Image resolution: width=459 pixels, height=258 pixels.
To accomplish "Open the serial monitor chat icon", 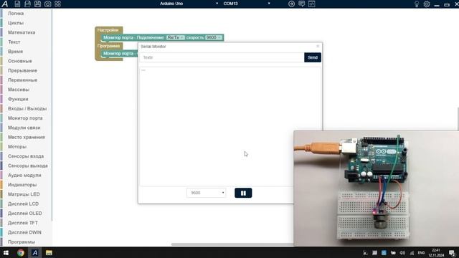I will point(301,4).
